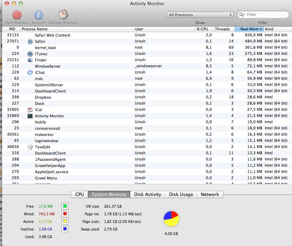
Task: Click the Used 3,98 GB value
Action: point(45,237)
